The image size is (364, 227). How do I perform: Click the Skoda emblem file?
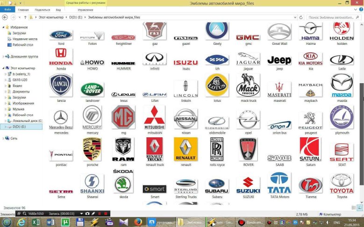123,184
